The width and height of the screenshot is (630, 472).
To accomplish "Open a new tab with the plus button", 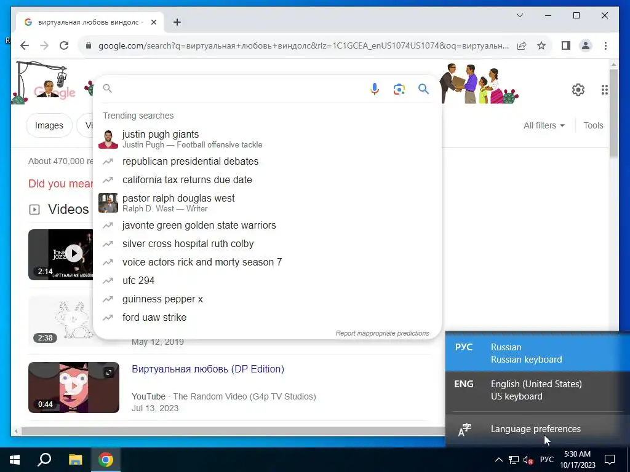I will [177, 23].
